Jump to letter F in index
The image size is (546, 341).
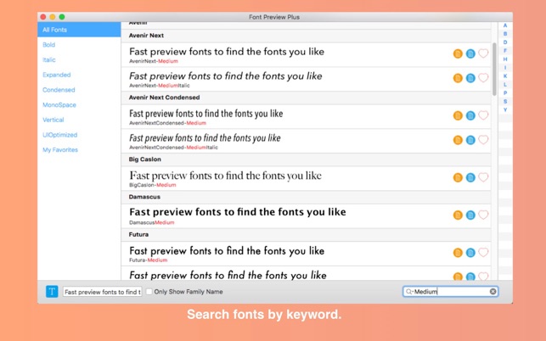point(505,51)
